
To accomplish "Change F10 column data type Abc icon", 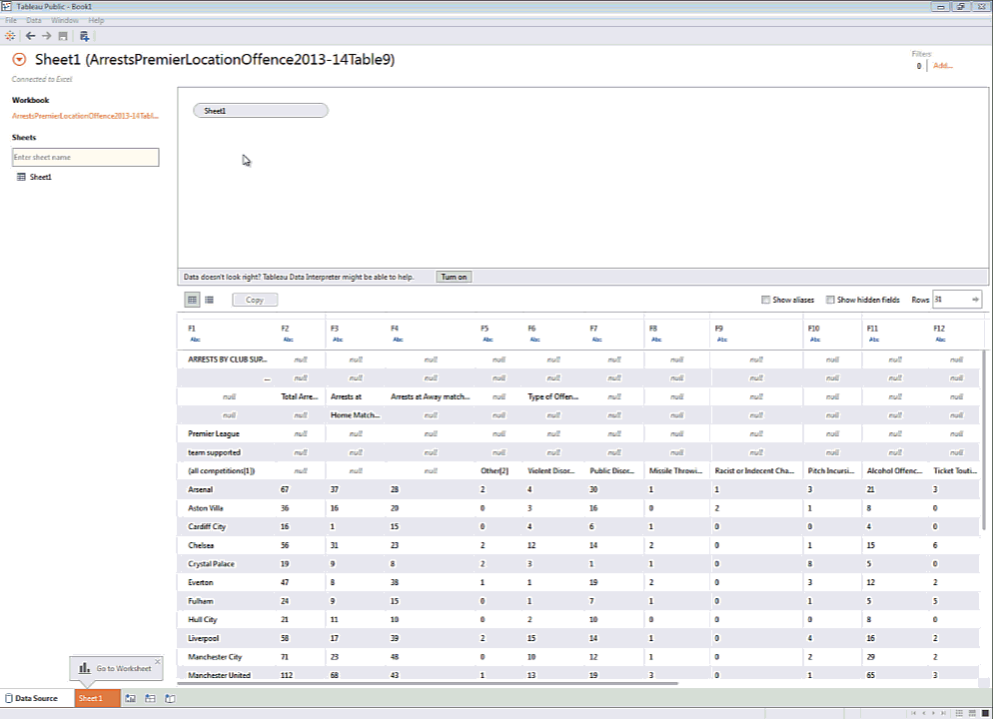I will point(815,340).
